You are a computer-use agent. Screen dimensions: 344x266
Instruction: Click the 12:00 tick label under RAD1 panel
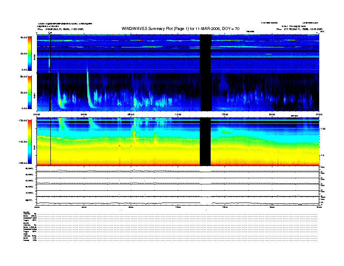coord(178,114)
